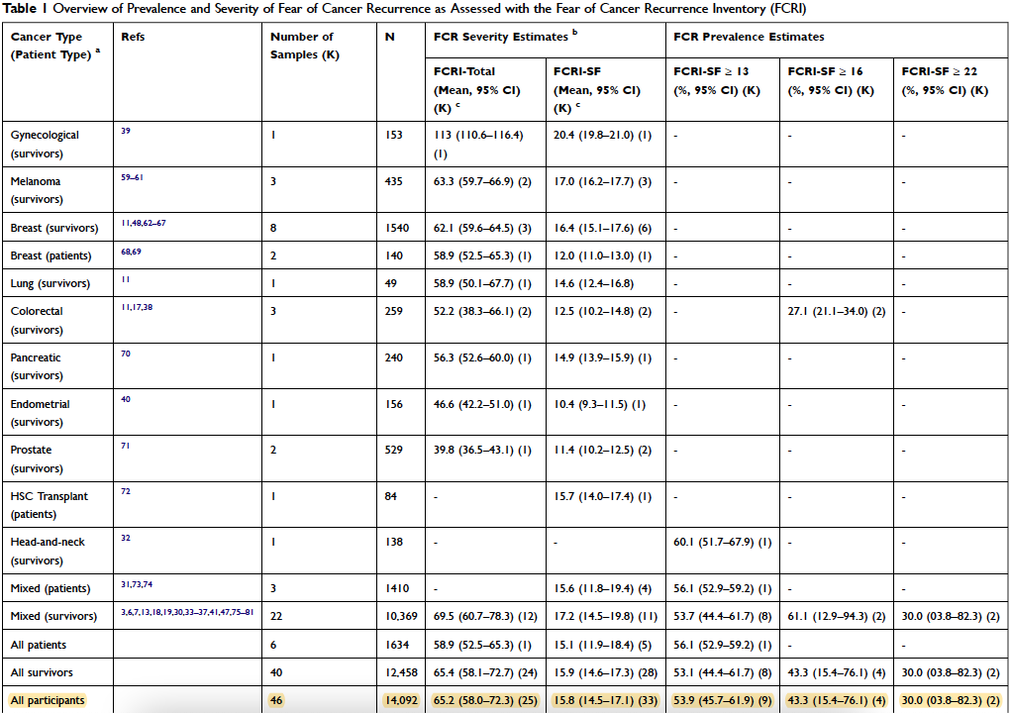
Task: Click the 'FCRI-SF (Mean, 95% CI)' subheader
Action: click(x=596, y=91)
